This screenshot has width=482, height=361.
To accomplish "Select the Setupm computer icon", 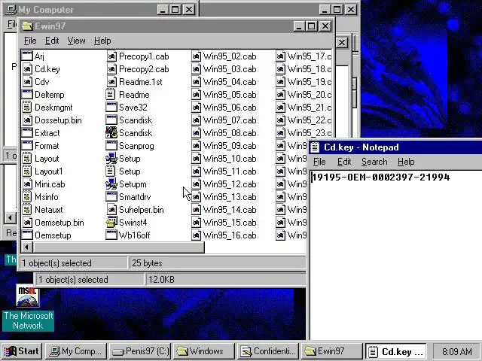I will (x=111, y=184).
